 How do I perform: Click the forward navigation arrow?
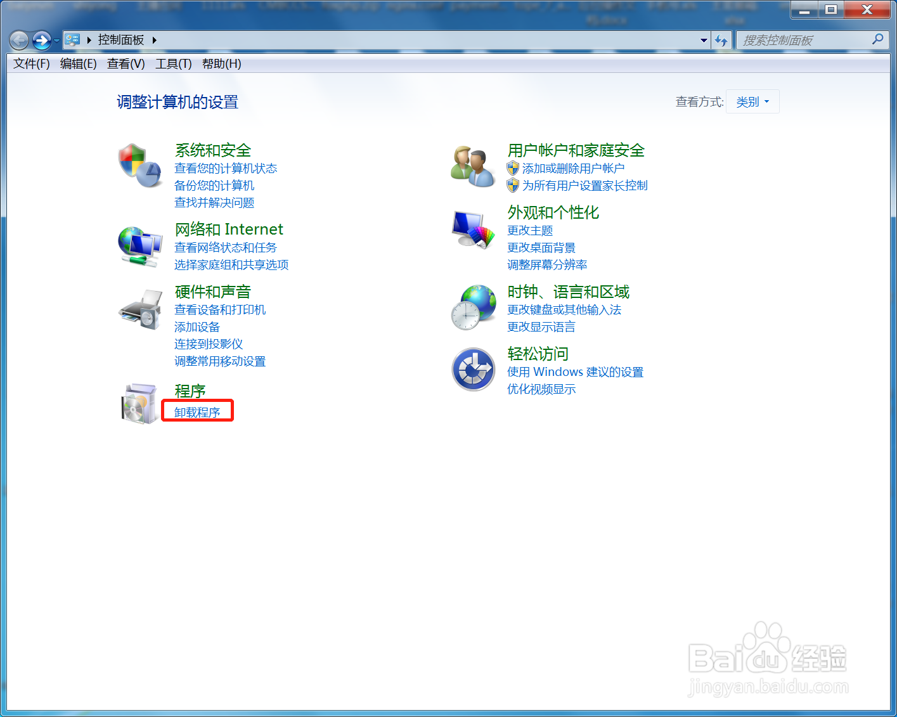42,40
